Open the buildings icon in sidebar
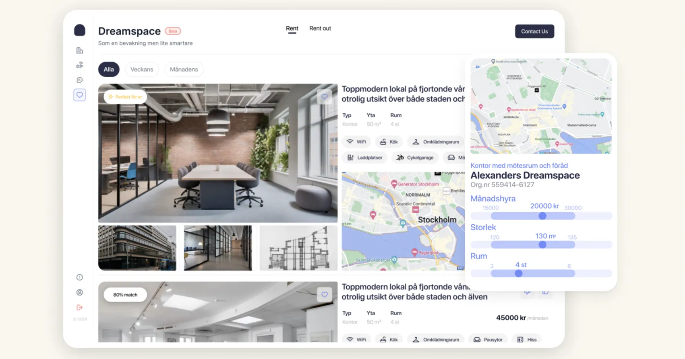Viewport: 685px width, 359px height. [x=80, y=50]
